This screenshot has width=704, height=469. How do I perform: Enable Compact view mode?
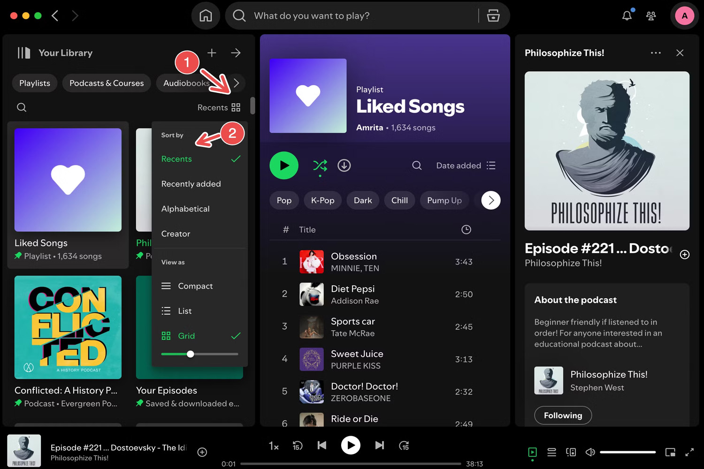coord(195,286)
